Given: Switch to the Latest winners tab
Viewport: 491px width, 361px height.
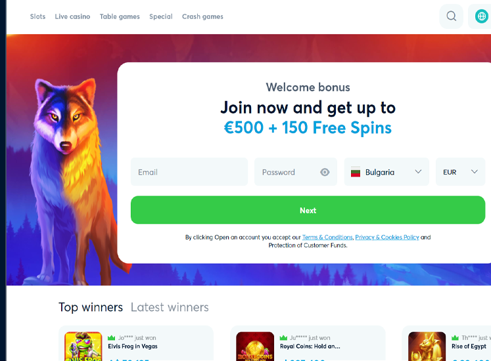Looking at the screenshot, I should pyautogui.click(x=170, y=307).
